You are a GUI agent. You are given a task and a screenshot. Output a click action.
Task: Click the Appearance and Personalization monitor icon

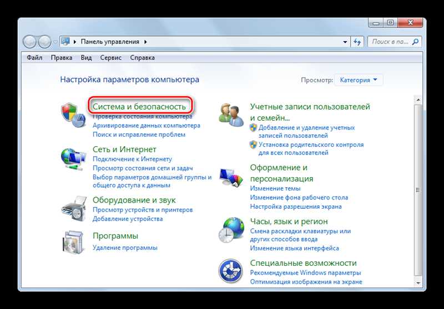(x=231, y=177)
